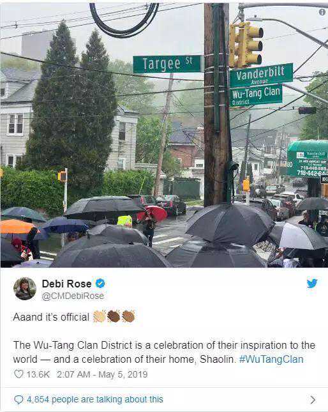View the 4,854 people are talking about this link
This screenshot has width=328, height=412.
click(x=95, y=399)
